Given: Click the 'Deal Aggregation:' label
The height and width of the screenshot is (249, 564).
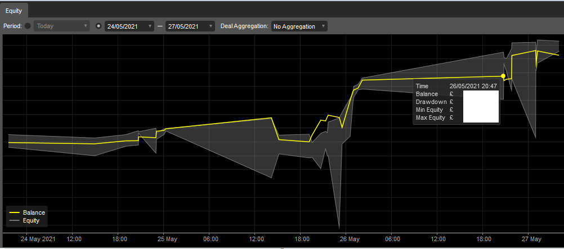Looking at the screenshot, I should coord(244,26).
